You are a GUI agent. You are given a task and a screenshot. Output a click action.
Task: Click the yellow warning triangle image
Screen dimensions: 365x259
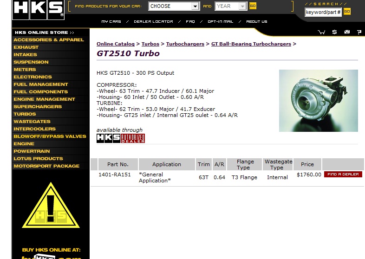(51, 206)
